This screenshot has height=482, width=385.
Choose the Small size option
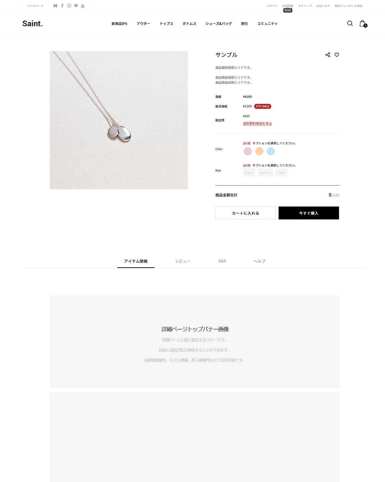pos(249,173)
